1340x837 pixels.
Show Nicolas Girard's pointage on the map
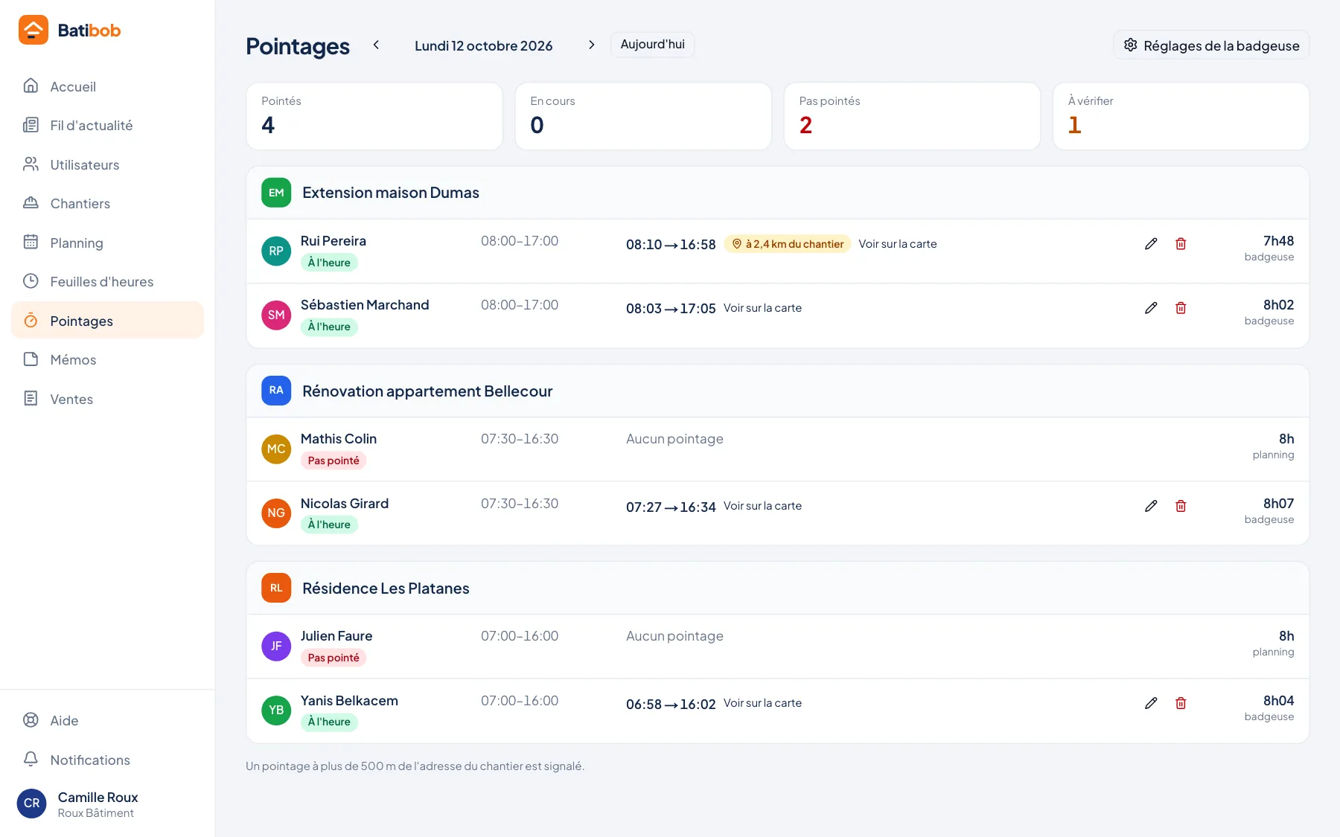click(x=762, y=506)
